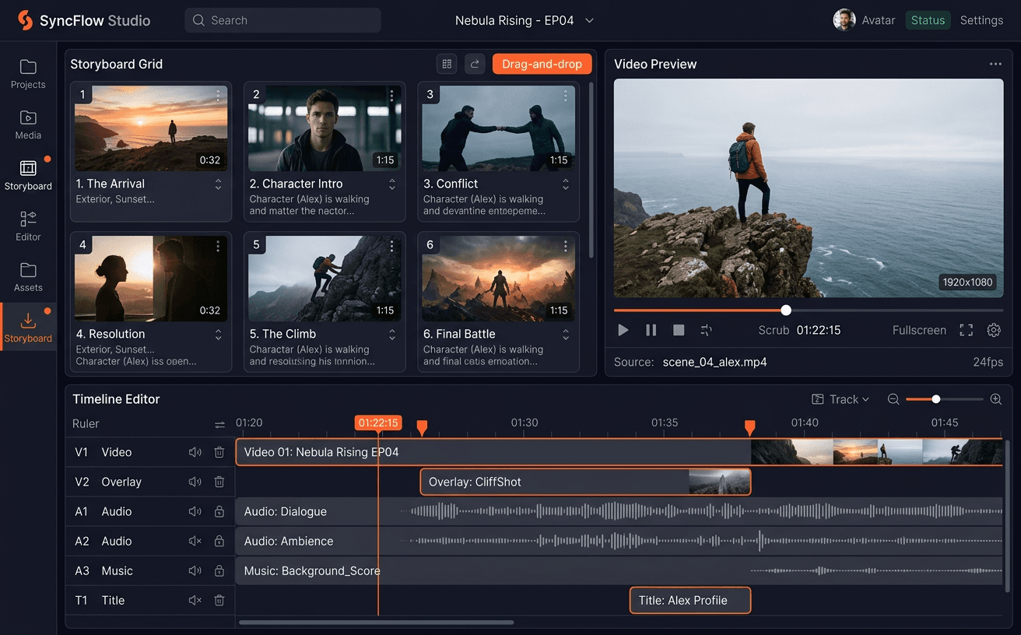Click the Status button
1021x635 pixels.
(x=928, y=20)
